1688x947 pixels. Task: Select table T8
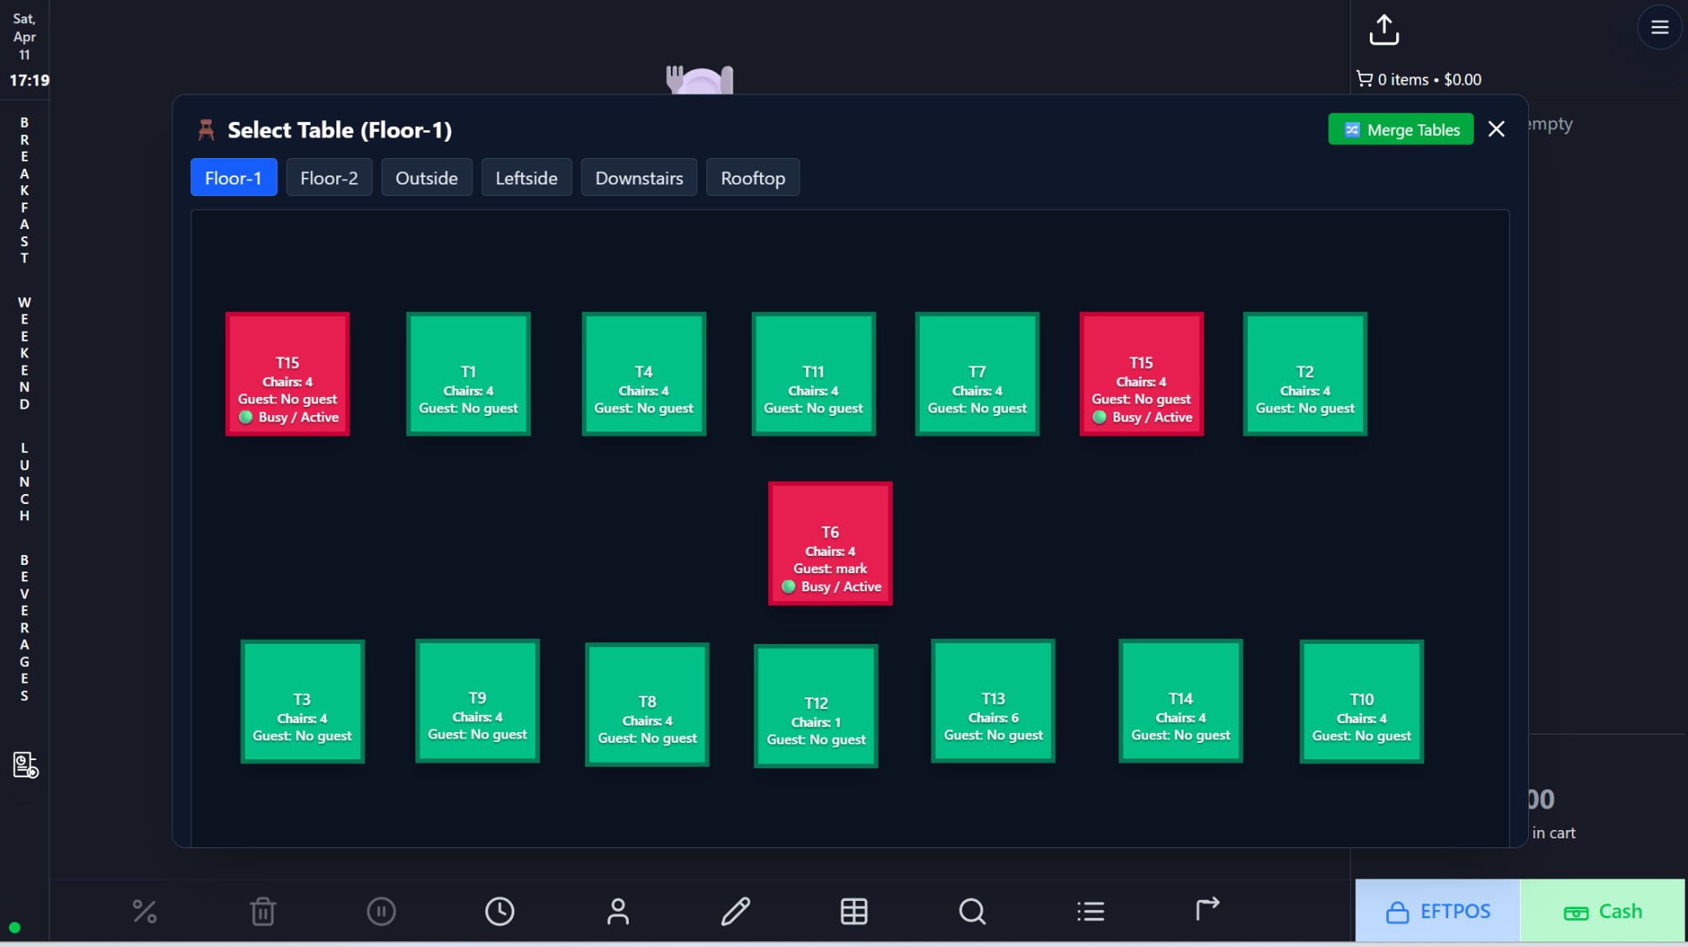(647, 704)
